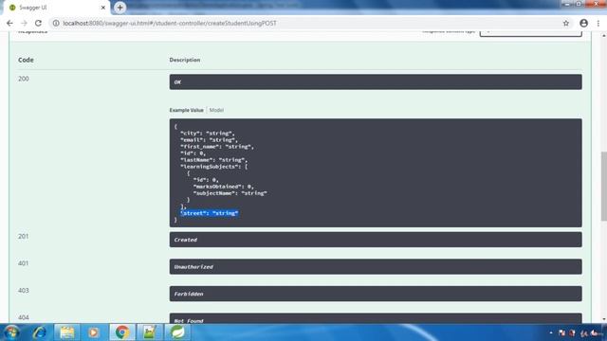
Task: Click the "email": "string" line
Action: 209,139
